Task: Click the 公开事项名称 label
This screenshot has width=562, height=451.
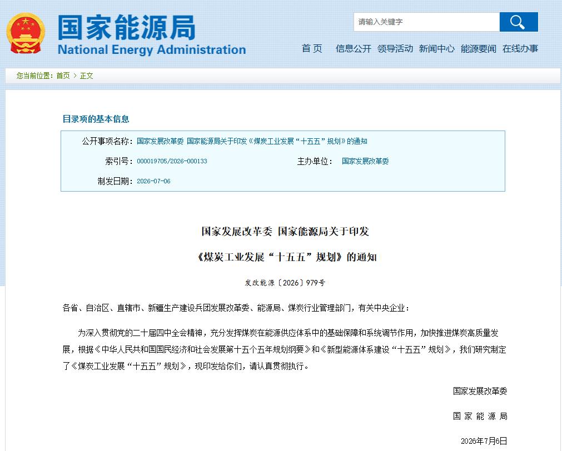Action: click(107, 141)
